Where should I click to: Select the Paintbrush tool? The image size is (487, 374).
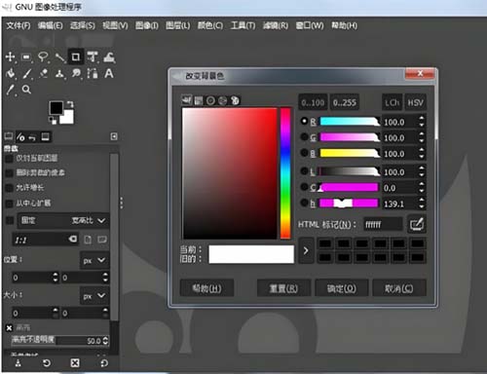[x=27, y=74]
